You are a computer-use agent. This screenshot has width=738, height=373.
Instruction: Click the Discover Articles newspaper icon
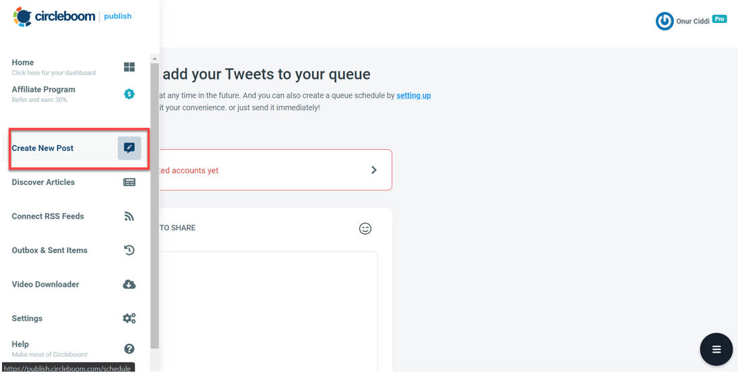pyautogui.click(x=129, y=182)
